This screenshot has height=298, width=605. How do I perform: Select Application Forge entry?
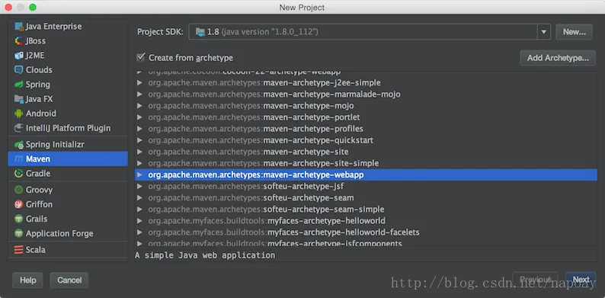click(68, 233)
